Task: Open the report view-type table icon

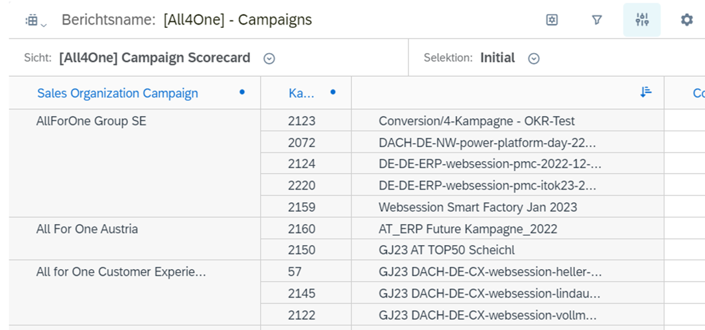Action: (34, 21)
